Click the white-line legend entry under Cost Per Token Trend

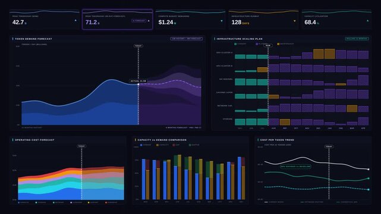pyautogui.click(x=274, y=202)
